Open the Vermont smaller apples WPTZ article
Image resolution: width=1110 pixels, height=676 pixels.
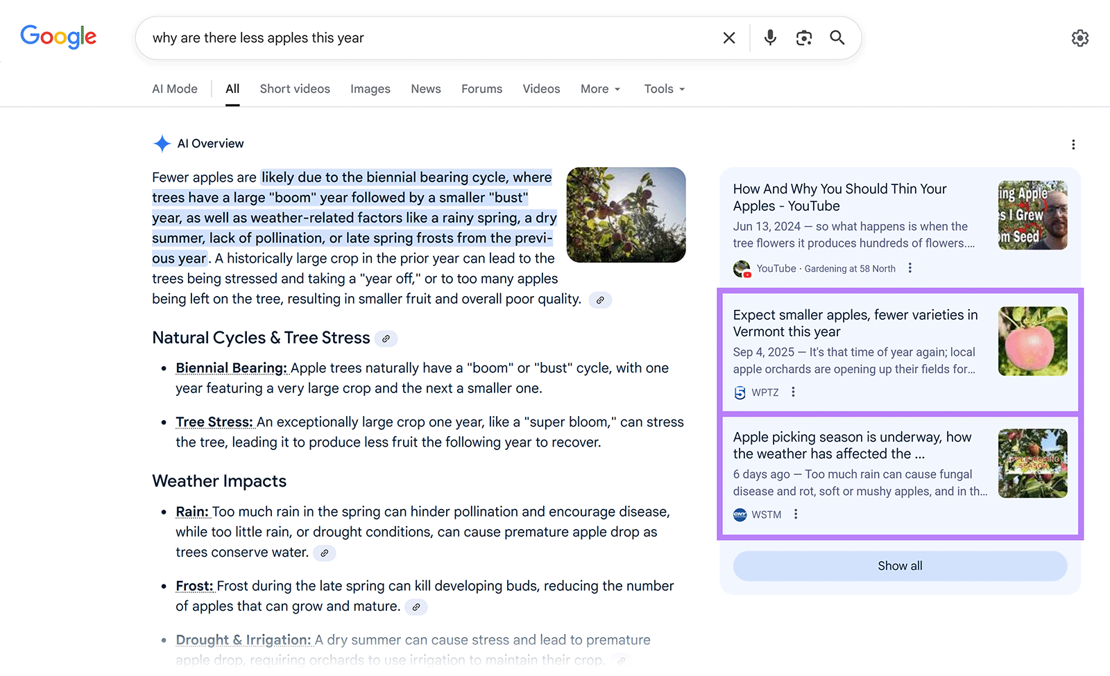[x=855, y=323]
